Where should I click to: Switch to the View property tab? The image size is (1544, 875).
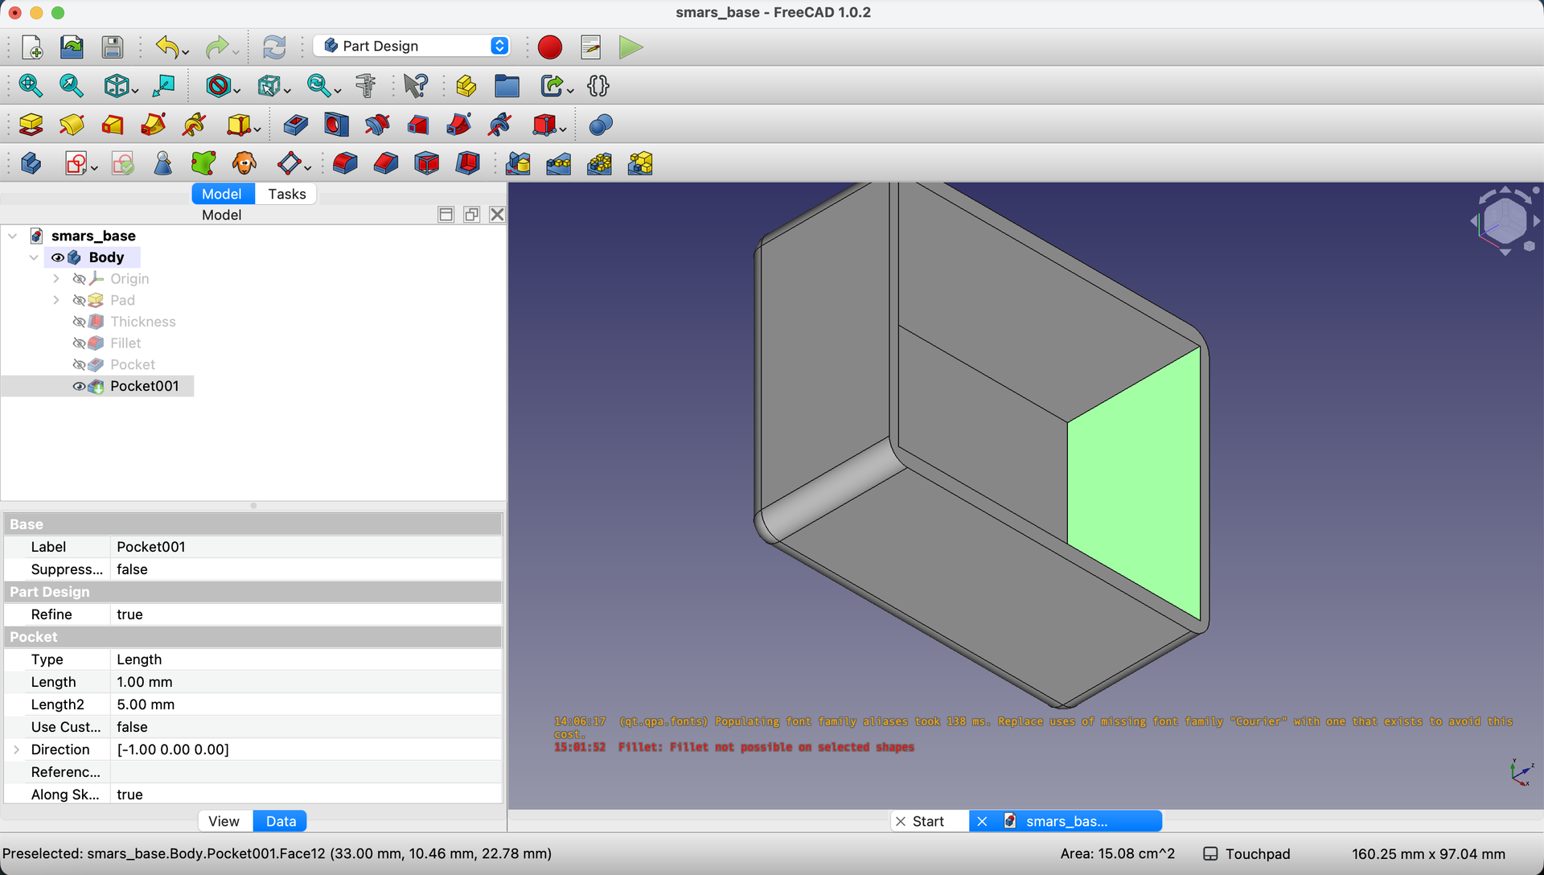point(224,821)
